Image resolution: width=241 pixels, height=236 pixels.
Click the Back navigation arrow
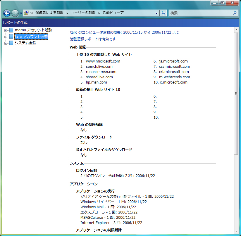7,13
